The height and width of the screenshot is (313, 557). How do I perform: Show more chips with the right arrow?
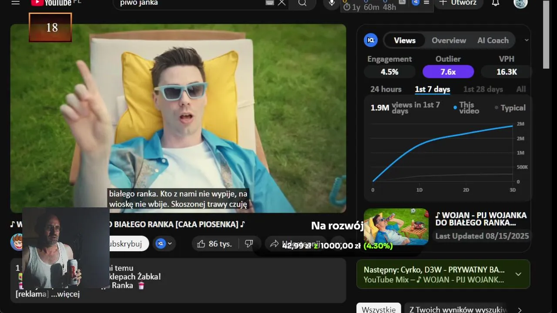[x=520, y=309]
